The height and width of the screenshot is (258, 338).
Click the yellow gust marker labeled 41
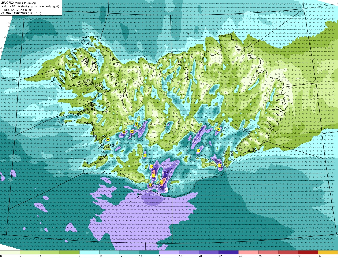click(162, 182)
